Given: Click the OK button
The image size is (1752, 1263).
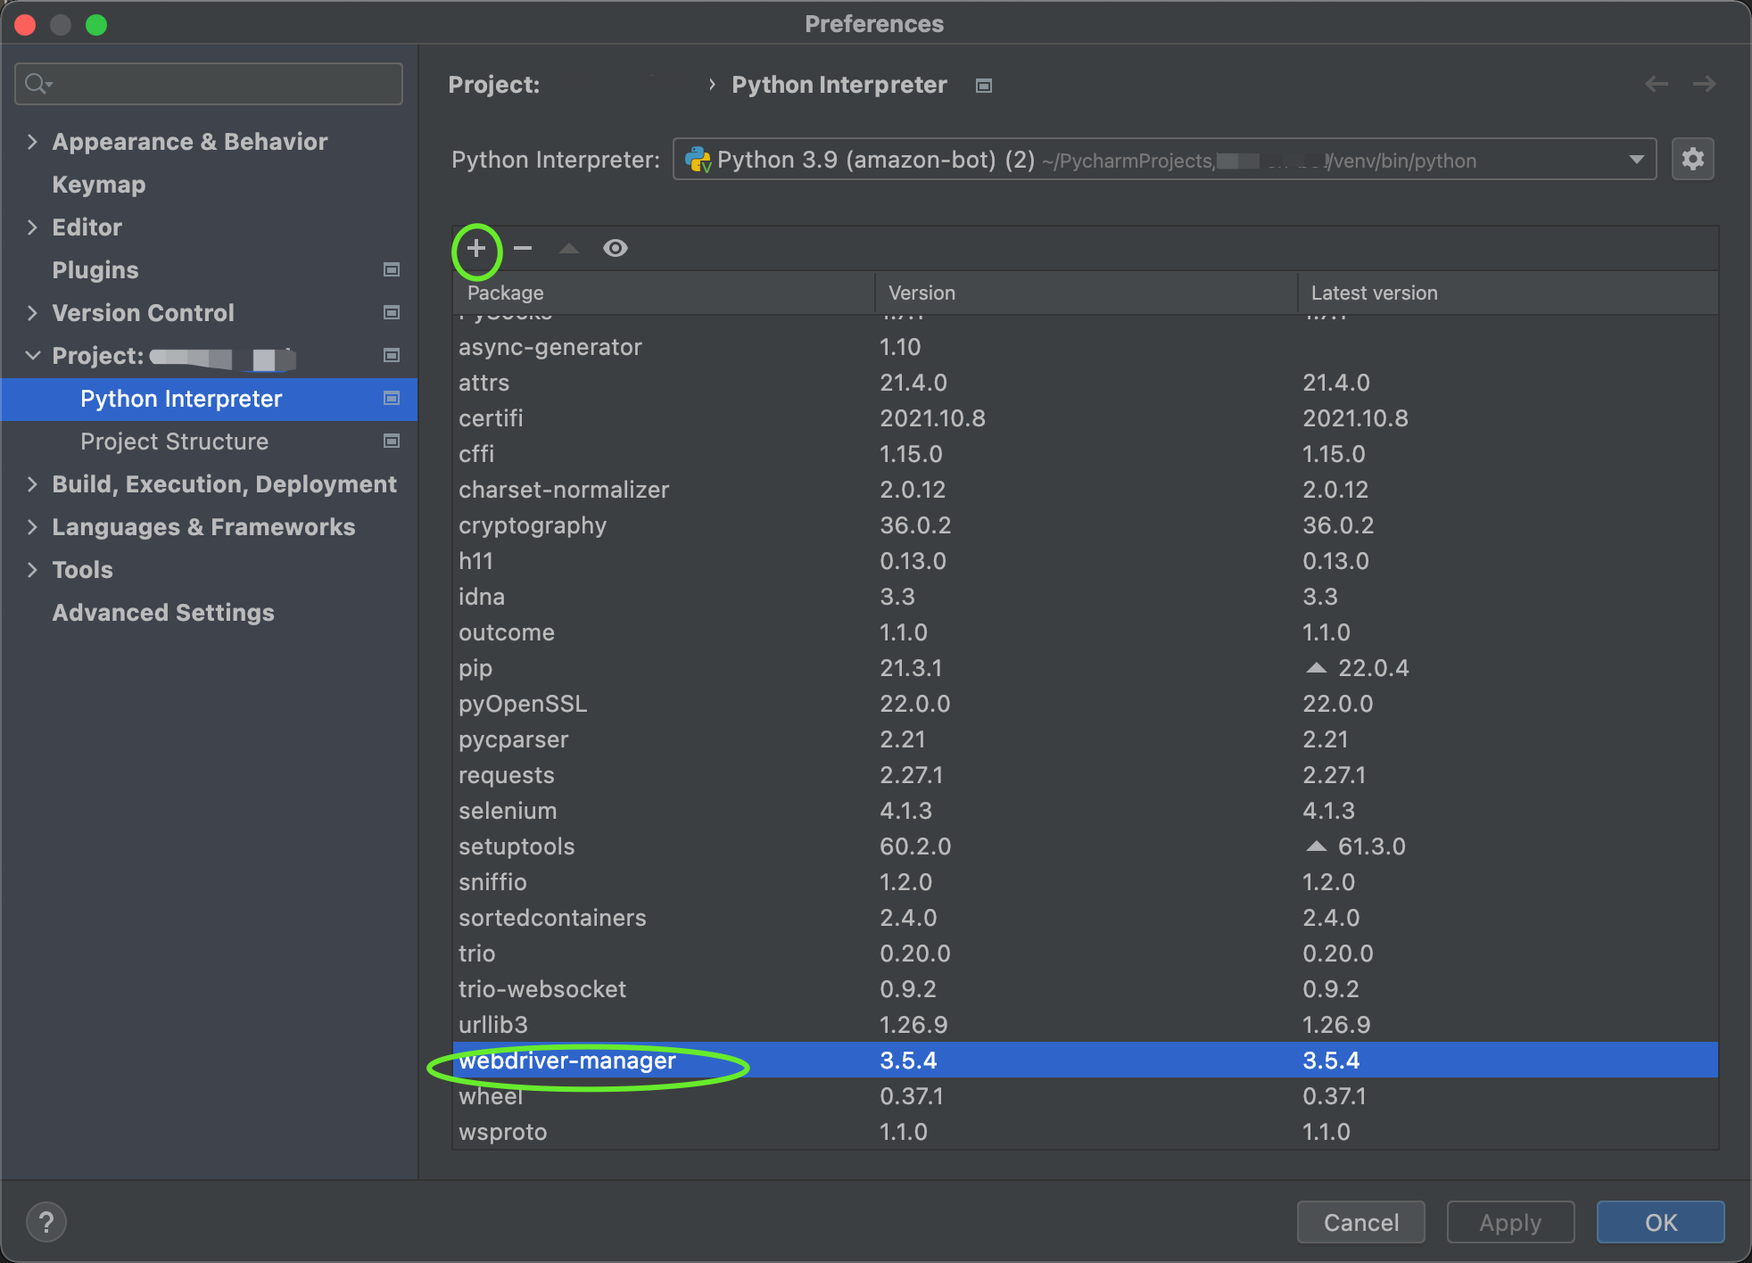Looking at the screenshot, I should (1659, 1222).
